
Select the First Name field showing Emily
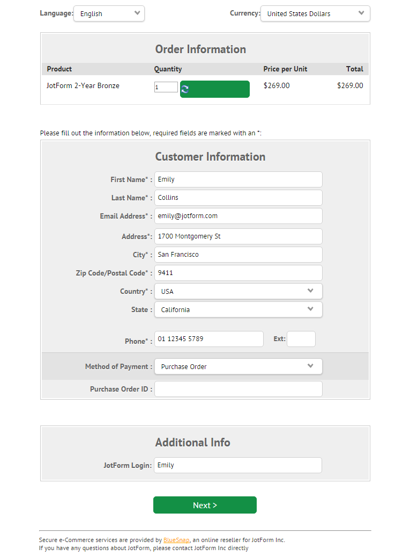coord(238,179)
